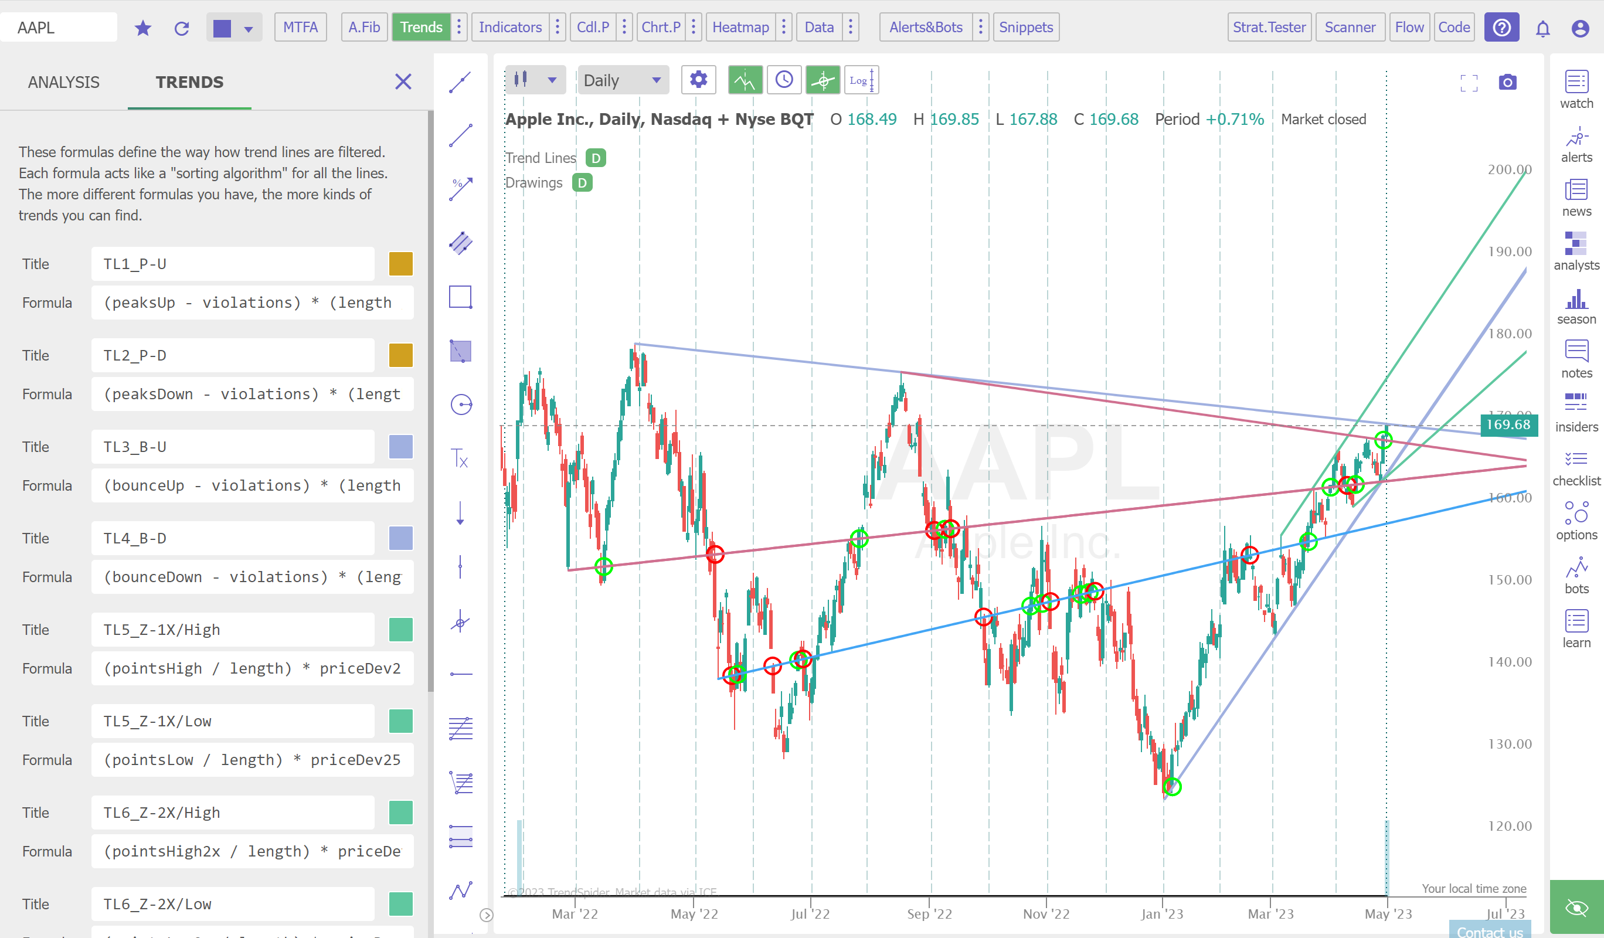Select the circle drawing tool
The width and height of the screenshot is (1604, 938).
pos(460,405)
